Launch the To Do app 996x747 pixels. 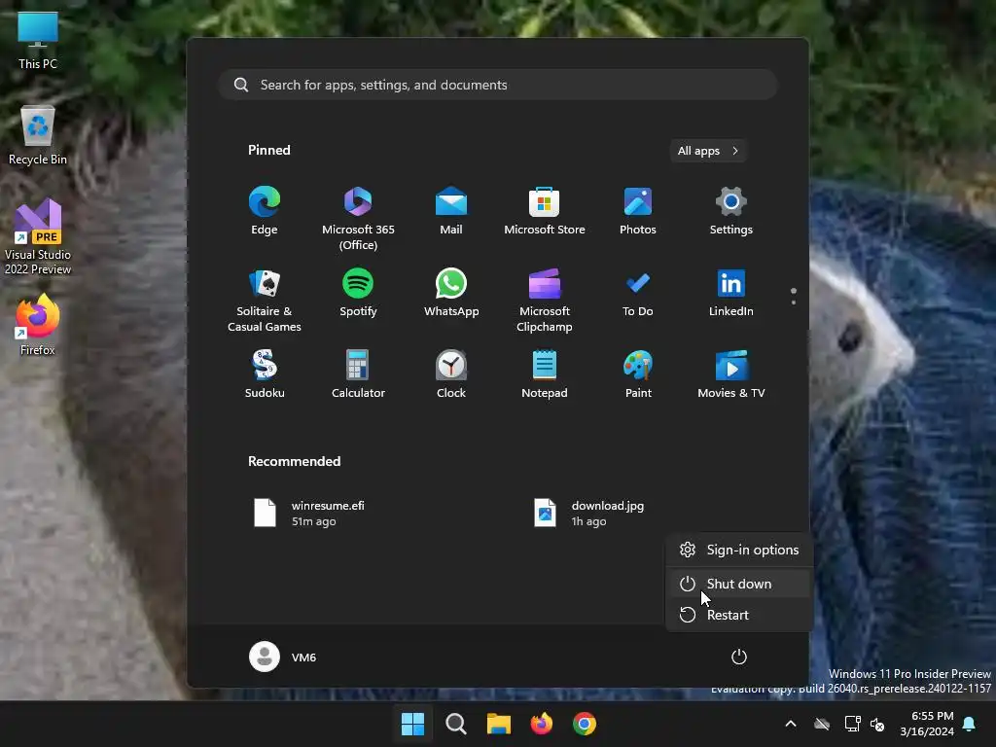tap(638, 292)
